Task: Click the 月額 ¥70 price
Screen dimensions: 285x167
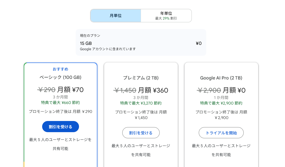Action: (x=70, y=89)
